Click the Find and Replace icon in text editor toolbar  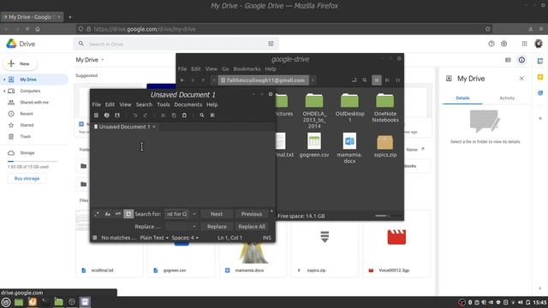[x=212, y=115]
